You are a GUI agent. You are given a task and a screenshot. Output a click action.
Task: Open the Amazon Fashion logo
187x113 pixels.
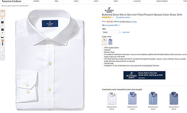(12, 1)
